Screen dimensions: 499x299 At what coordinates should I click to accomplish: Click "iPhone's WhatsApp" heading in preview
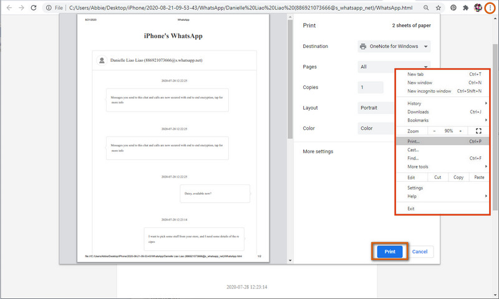[173, 36]
